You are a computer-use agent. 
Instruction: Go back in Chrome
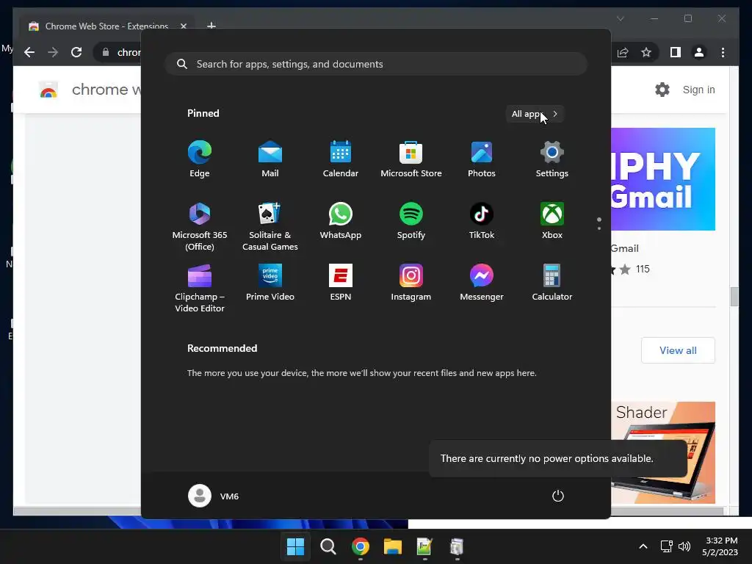[x=29, y=52]
